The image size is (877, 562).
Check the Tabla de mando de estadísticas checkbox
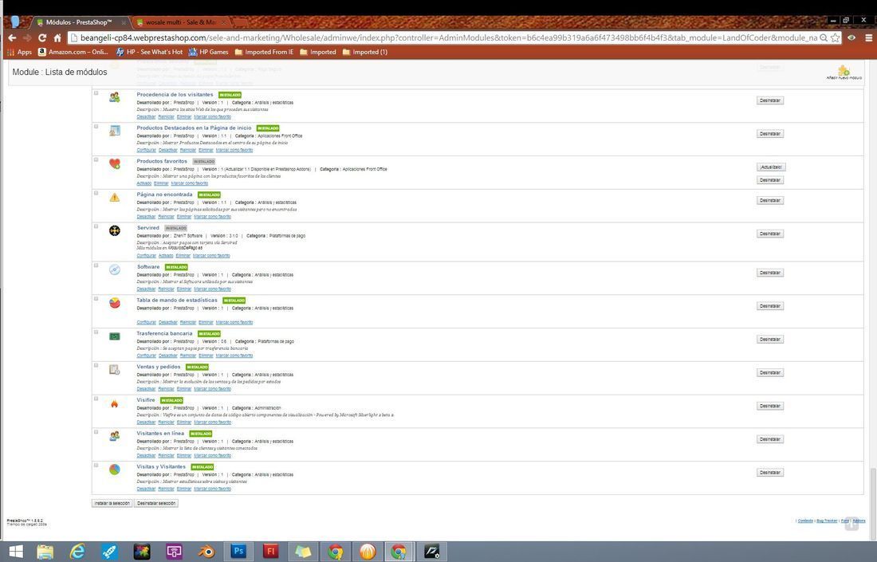coord(96,299)
